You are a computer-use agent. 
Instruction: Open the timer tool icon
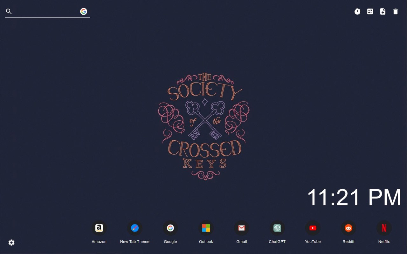tap(357, 11)
